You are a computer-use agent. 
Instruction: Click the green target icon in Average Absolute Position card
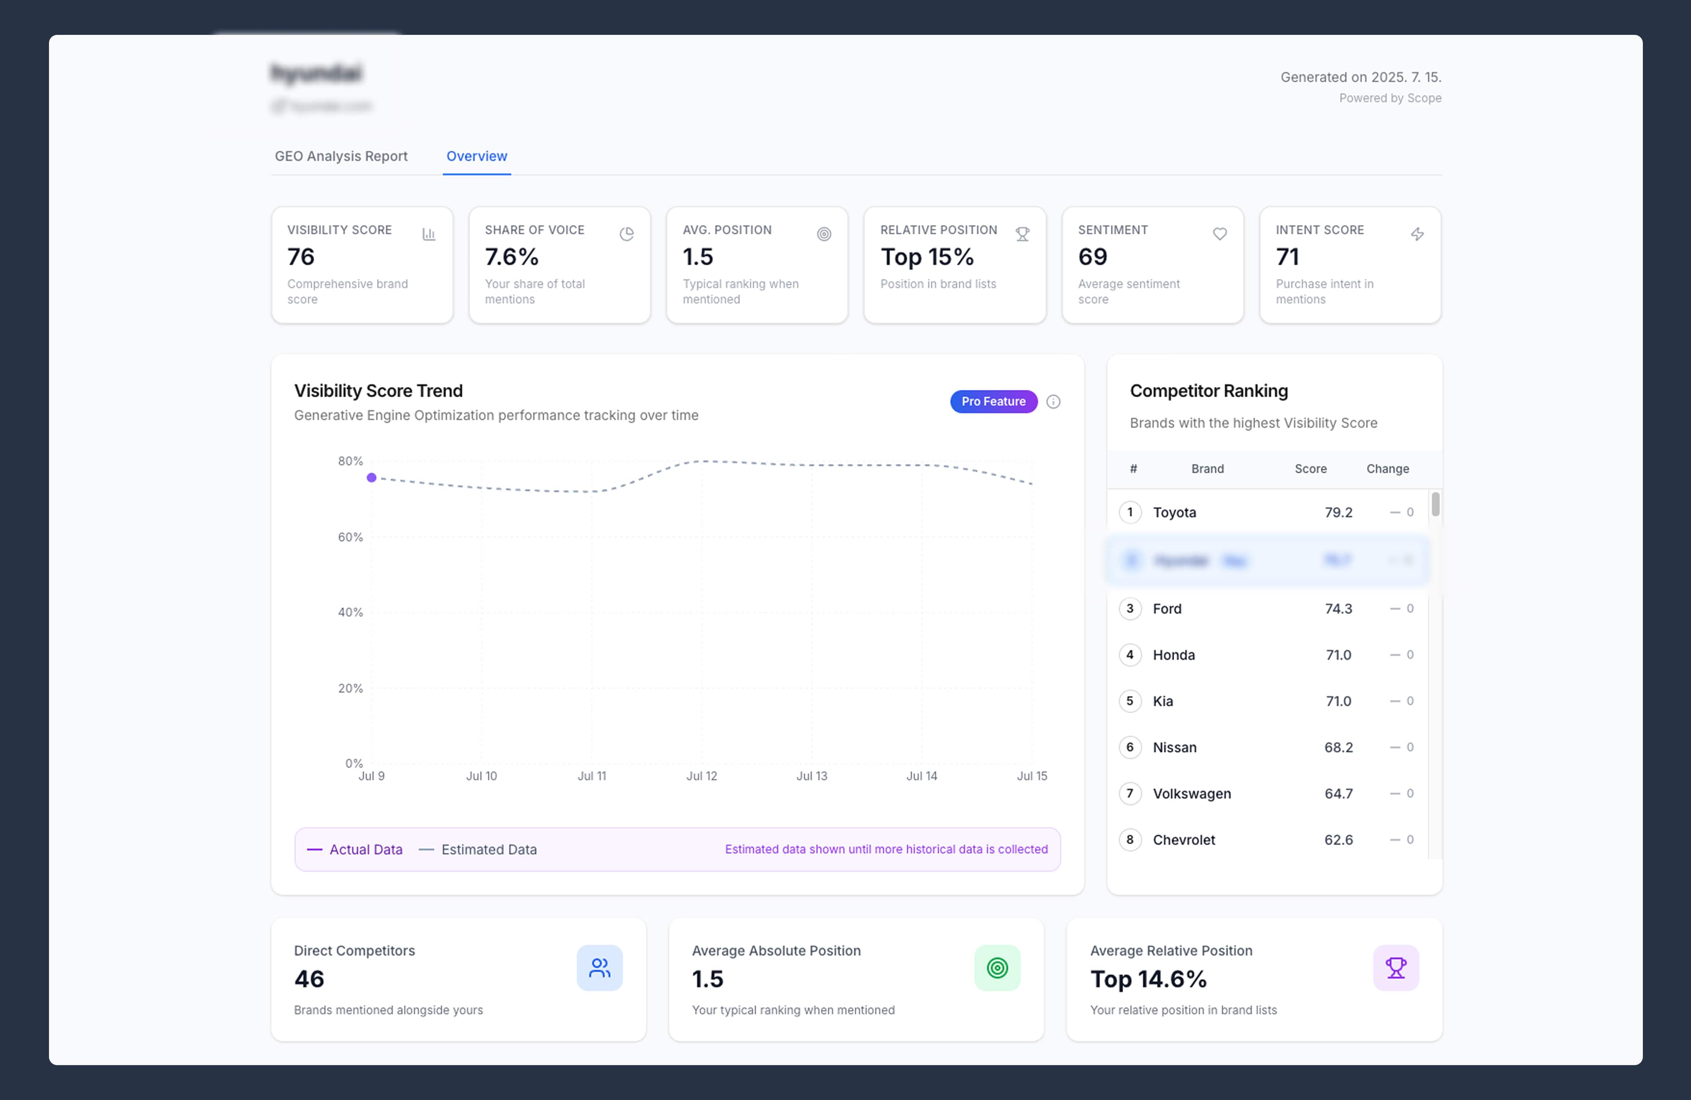tap(997, 967)
